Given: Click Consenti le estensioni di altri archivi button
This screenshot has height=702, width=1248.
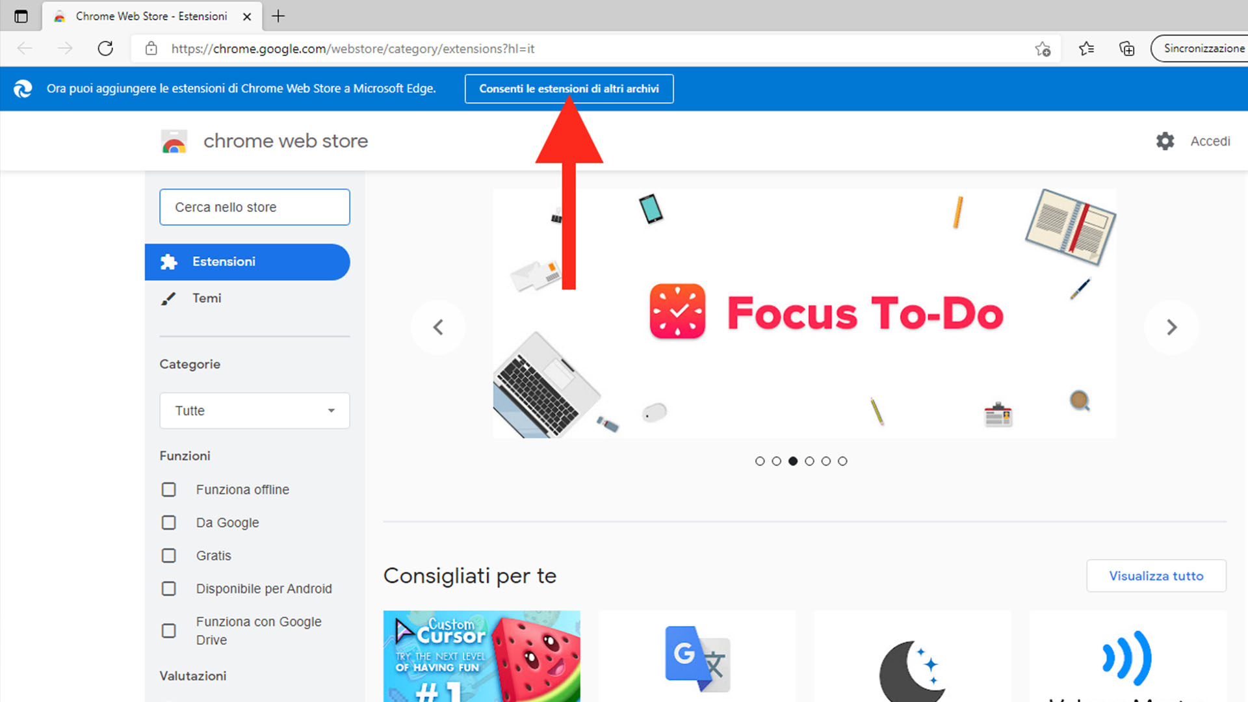Looking at the screenshot, I should click(568, 88).
